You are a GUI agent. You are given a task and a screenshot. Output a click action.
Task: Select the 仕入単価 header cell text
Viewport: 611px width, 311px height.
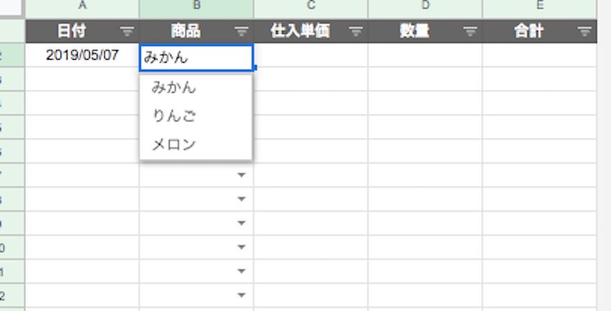coord(300,32)
